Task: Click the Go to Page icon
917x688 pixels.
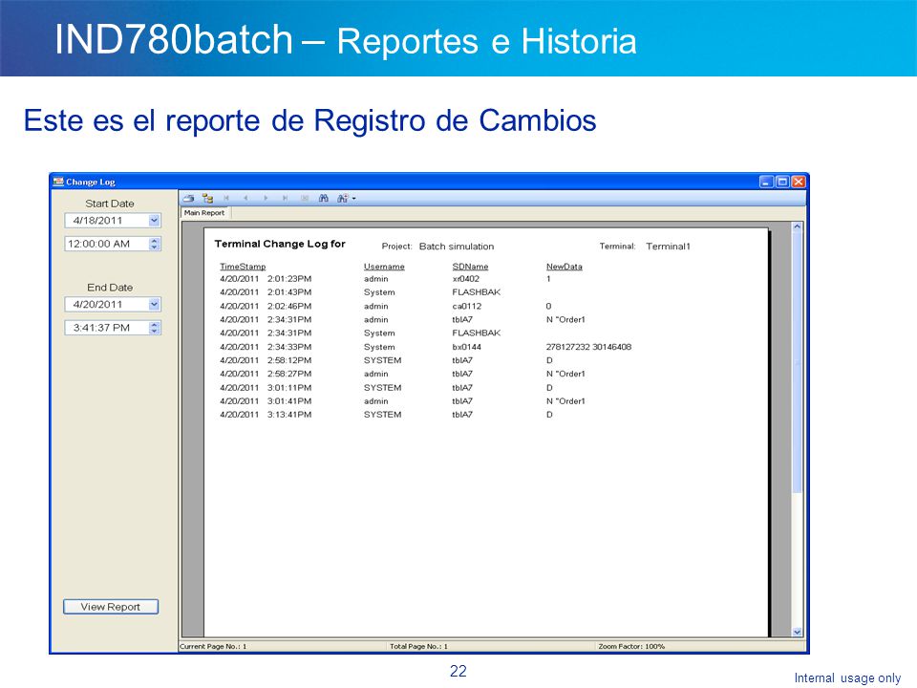Action: (305, 199)
